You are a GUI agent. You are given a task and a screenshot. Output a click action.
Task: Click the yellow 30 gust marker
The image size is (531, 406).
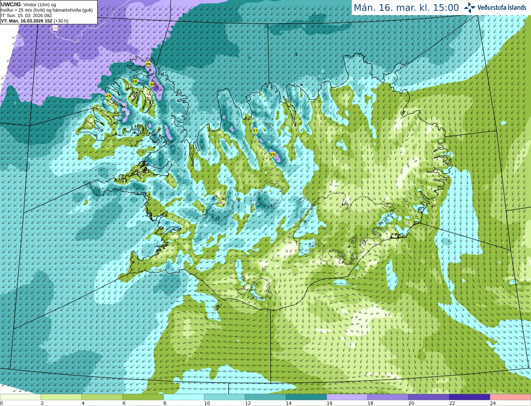coord(152,84)
